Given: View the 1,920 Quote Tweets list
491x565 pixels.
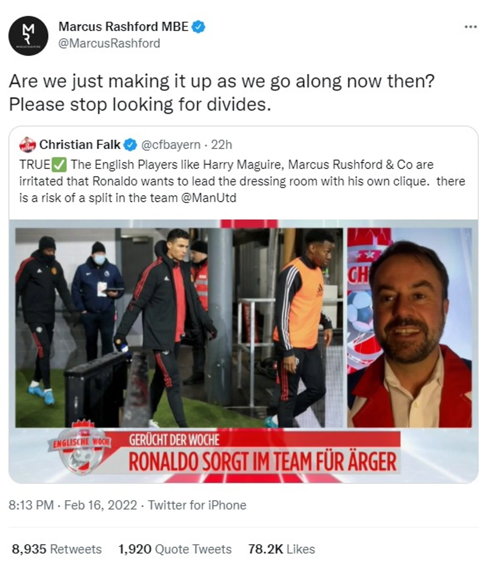Looking at the screenshot, I should [x=175, y=549].
